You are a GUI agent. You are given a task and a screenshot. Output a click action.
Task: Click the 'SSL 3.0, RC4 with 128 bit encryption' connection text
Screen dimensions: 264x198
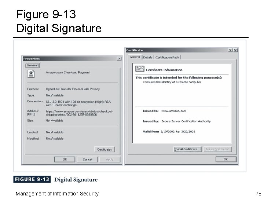point(78,103)
